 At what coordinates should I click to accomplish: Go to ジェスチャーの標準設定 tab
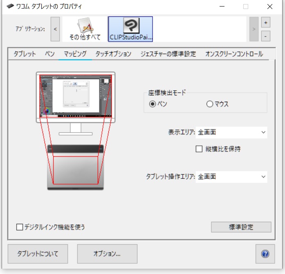tap(168, 54)
